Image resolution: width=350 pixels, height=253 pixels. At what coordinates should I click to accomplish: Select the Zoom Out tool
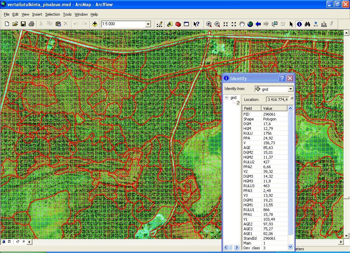217,24
